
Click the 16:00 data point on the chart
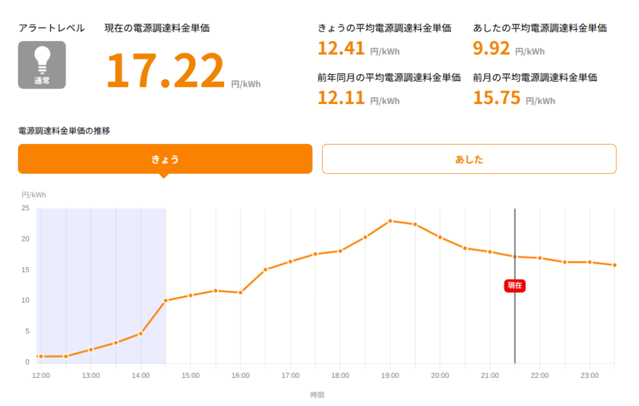coord(240,292)
